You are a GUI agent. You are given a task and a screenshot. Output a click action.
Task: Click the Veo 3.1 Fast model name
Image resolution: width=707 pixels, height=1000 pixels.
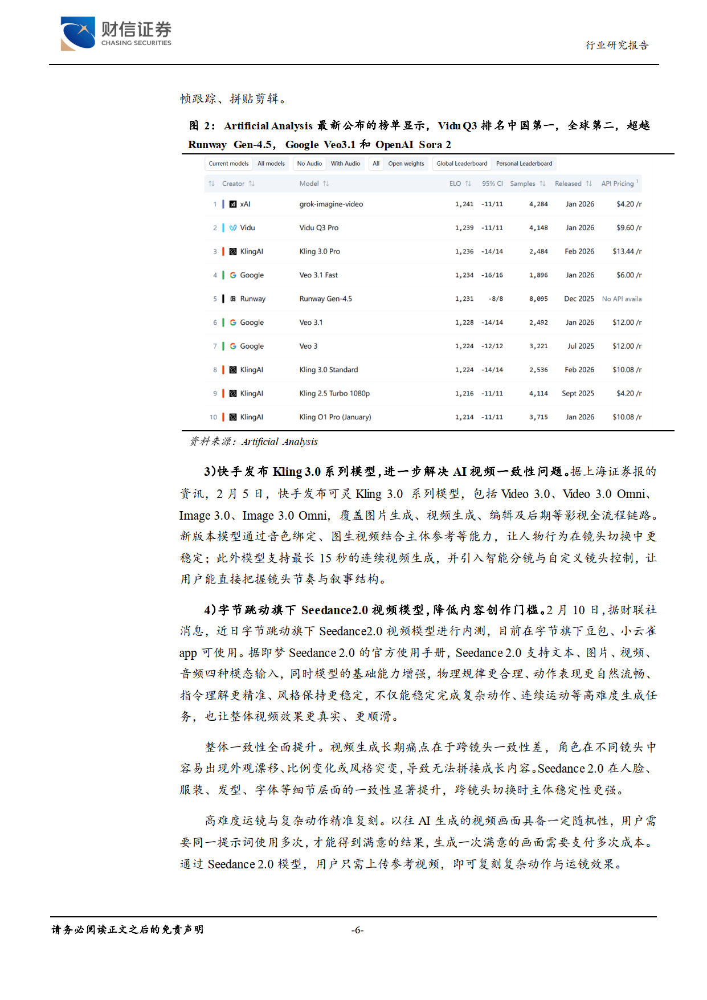[x=318, y=275]
